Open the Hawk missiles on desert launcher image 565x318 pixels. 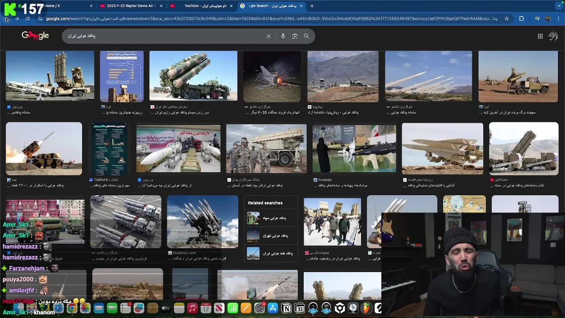[x=442, y=148]
